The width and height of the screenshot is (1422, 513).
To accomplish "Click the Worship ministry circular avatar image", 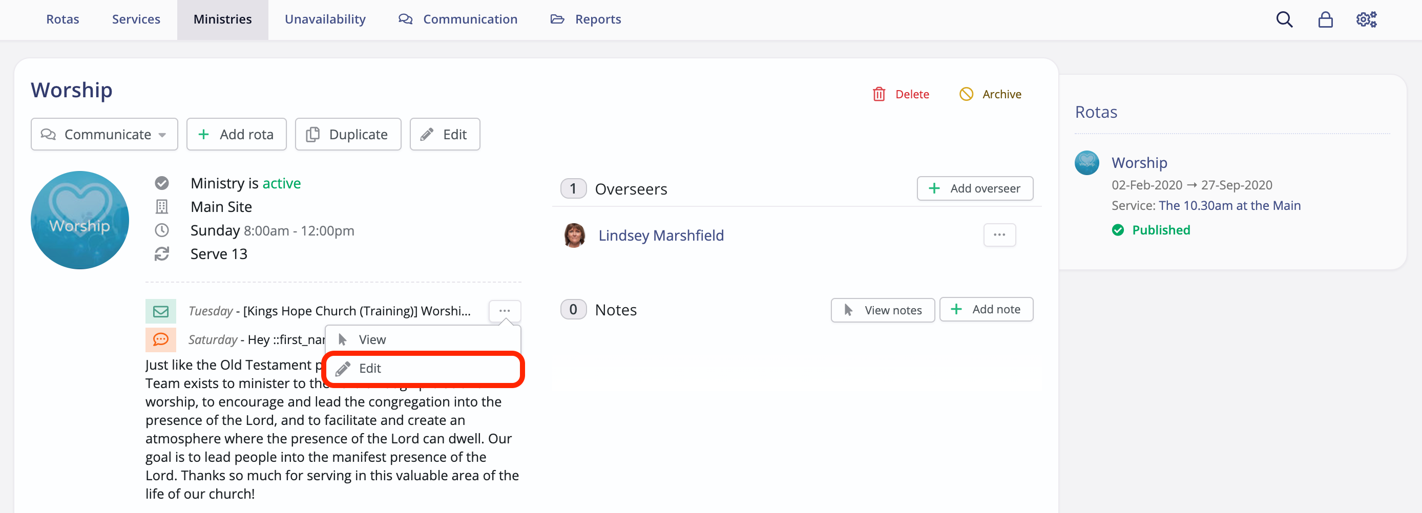I will [x=79, y=220].
